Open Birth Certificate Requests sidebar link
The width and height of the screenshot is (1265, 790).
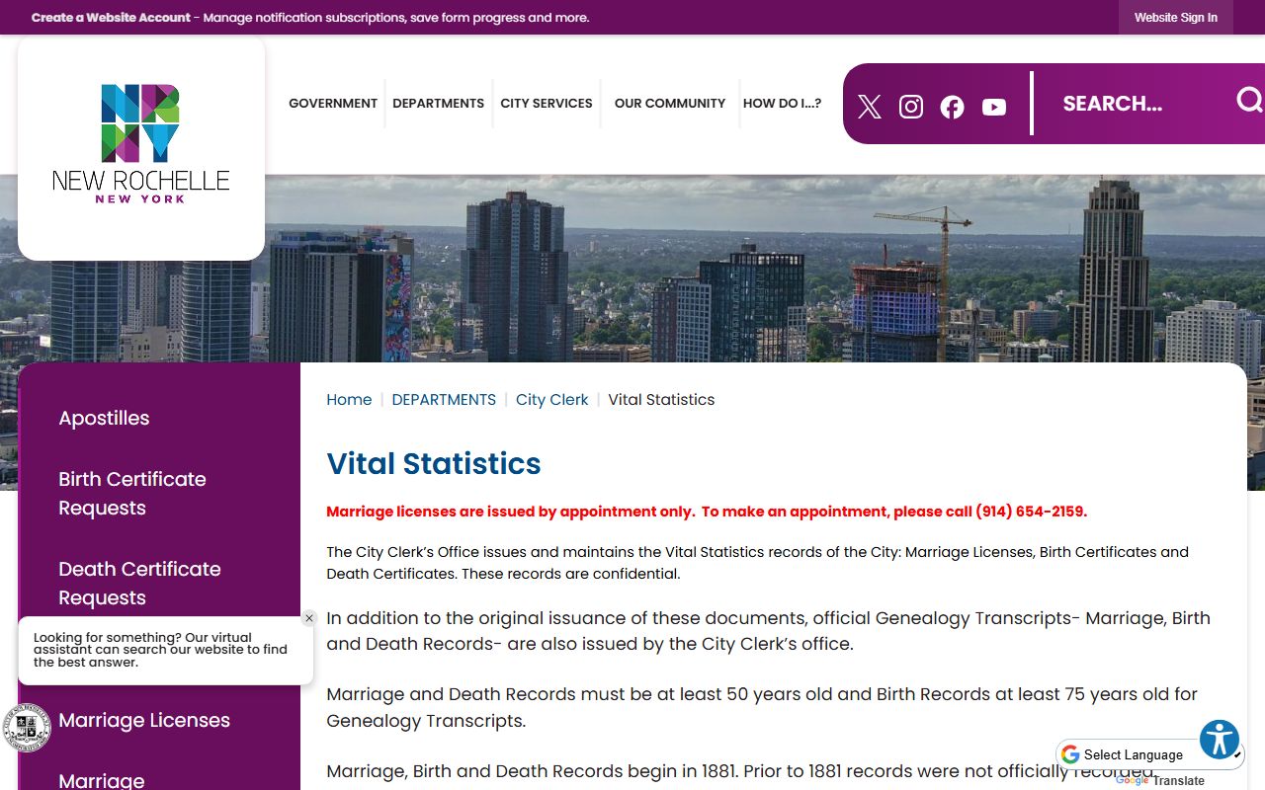(132, 493)
